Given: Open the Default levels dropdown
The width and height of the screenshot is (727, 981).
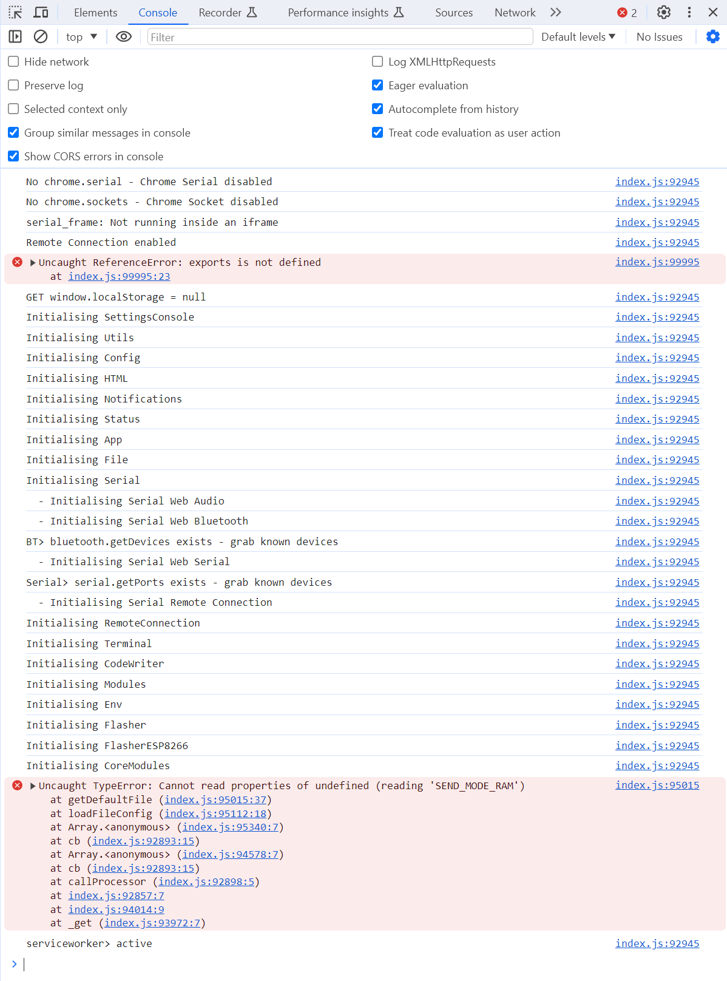Looking at the screenshot, I should coord(578,37).
